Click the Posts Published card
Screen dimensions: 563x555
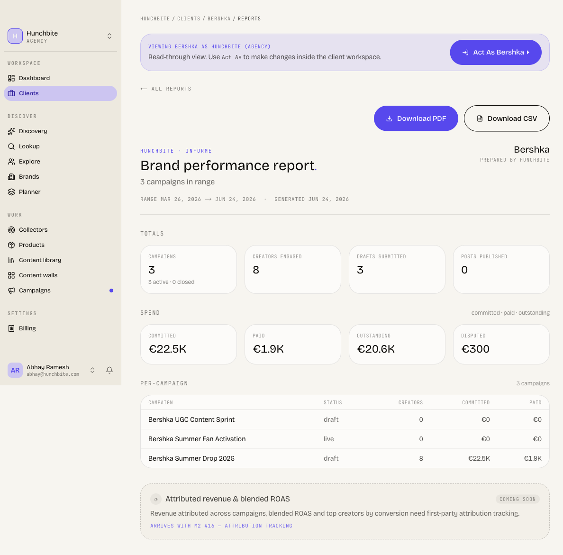(x=501, y=270)
